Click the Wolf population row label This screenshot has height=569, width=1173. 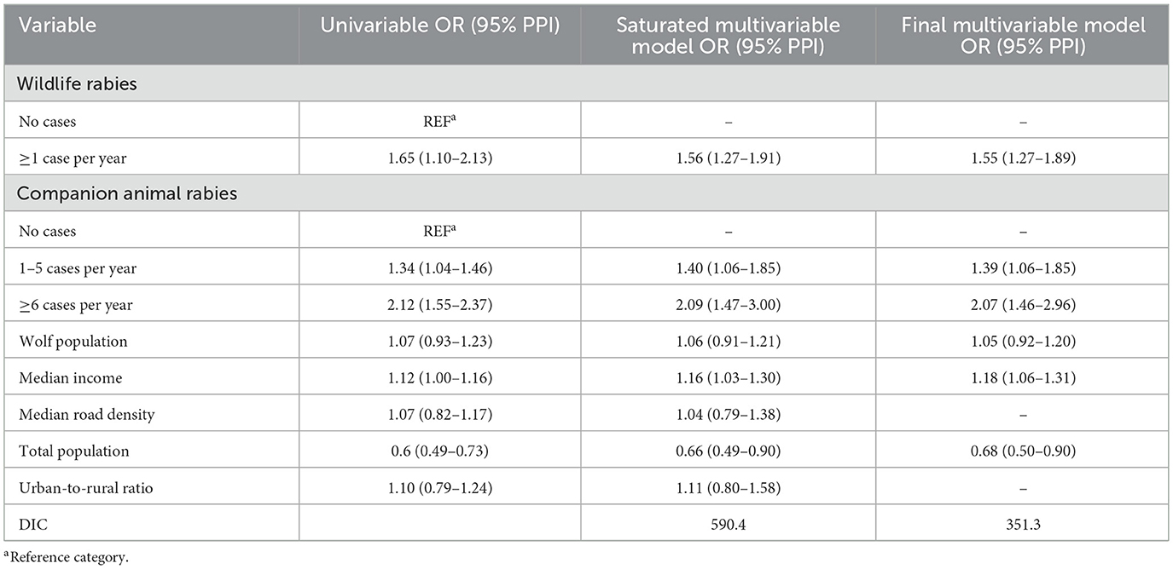click(73, 341)
